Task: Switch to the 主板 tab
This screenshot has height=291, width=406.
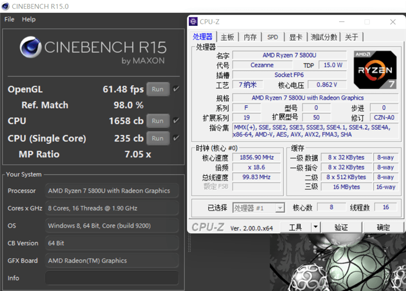Action: 227,37
